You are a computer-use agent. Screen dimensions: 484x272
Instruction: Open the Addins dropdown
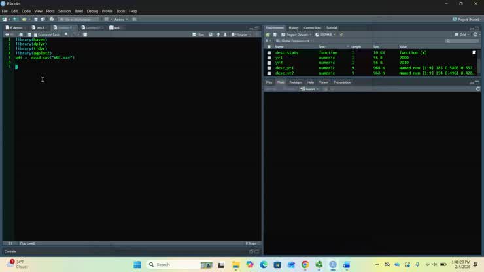[121, 19]
